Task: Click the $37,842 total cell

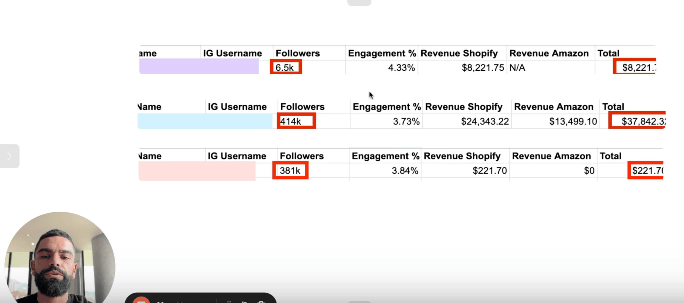Action: coord(637,121)
